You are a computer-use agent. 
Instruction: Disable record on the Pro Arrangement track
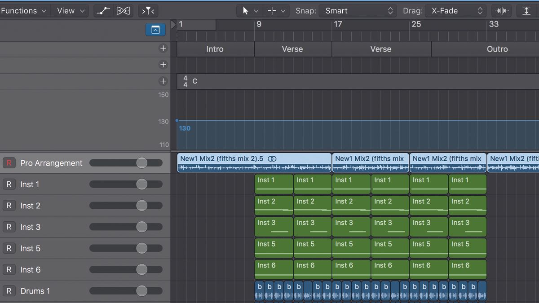click(9, 163)
